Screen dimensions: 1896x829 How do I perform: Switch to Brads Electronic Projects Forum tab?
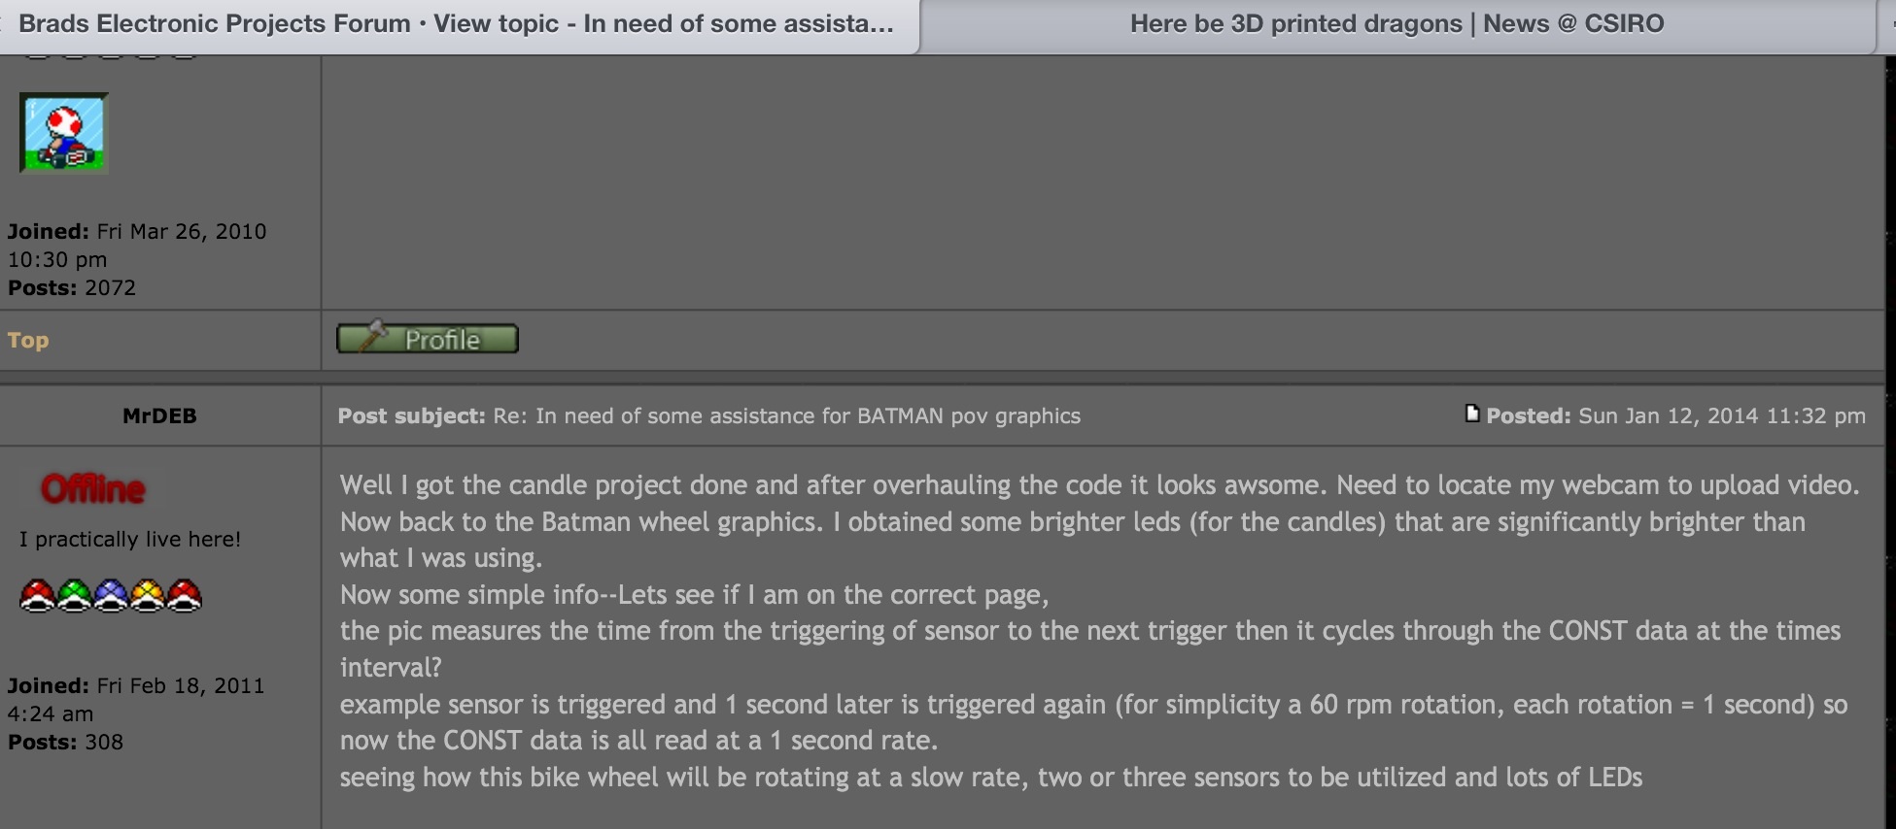(x=457, y=24)
